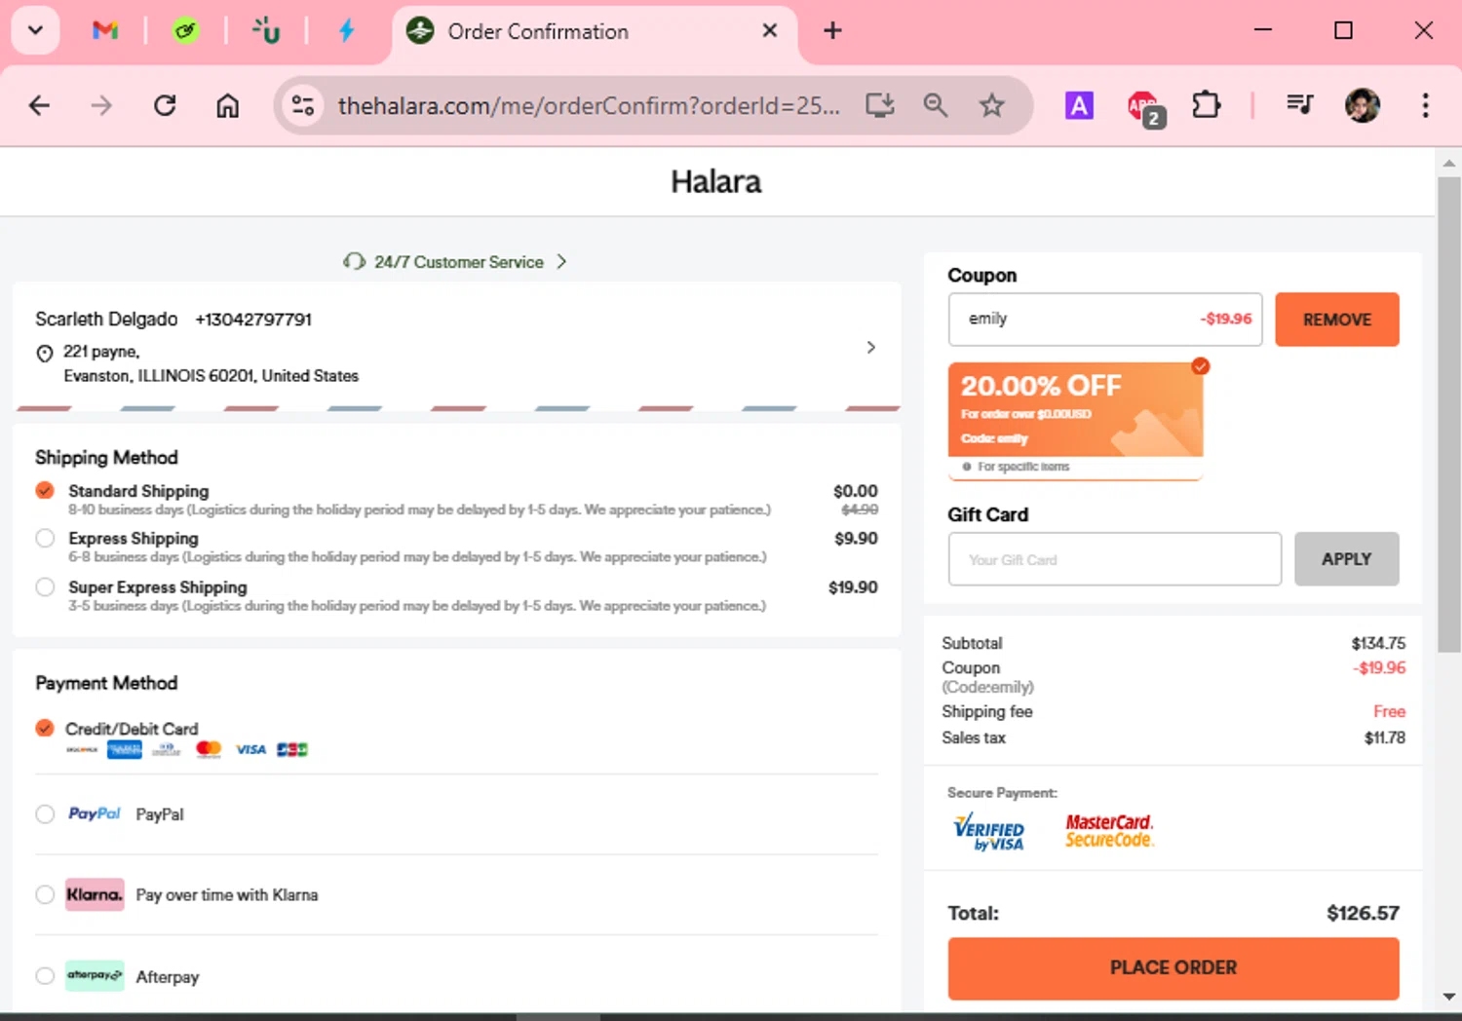
Task: Bookmark this page with the star
Action: coord(991,105)
